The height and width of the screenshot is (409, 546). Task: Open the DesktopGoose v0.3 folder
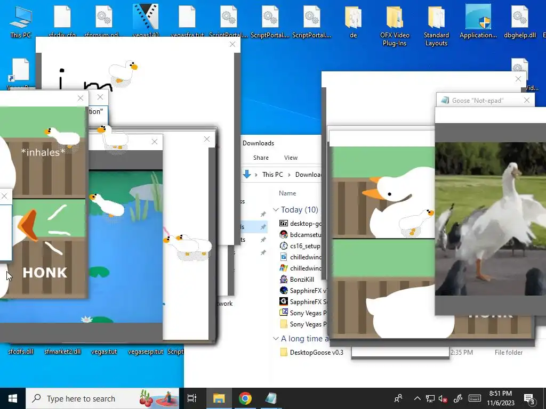(311, 352)
